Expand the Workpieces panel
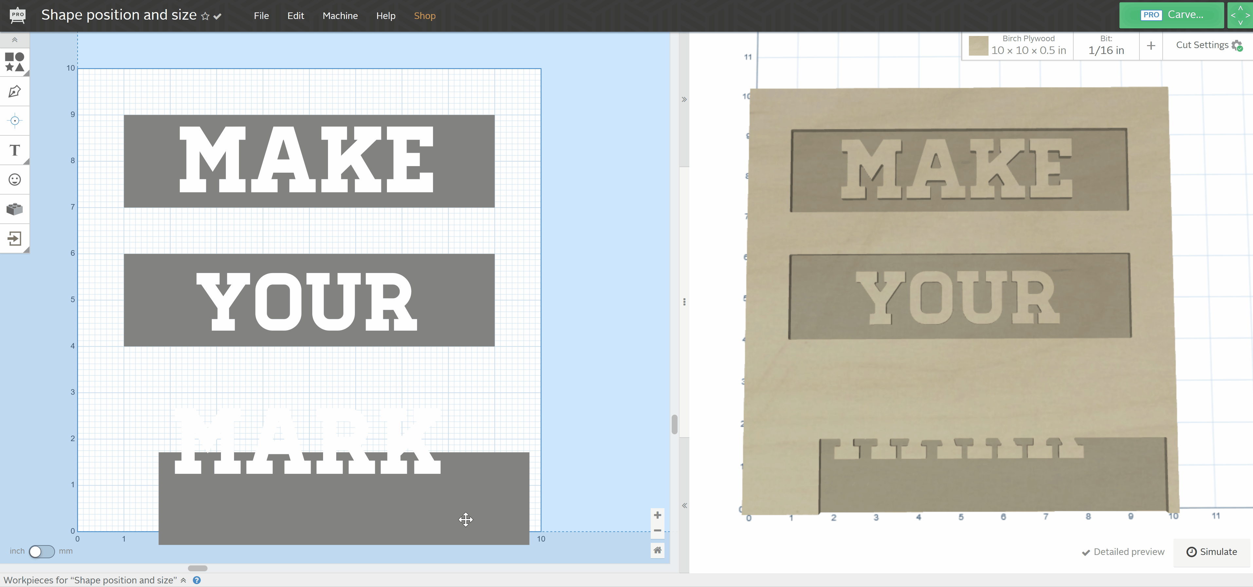This screenshot has height=587, width=1253. point(183,580)
